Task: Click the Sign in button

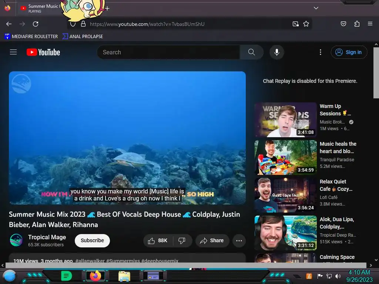Action: 349,52
